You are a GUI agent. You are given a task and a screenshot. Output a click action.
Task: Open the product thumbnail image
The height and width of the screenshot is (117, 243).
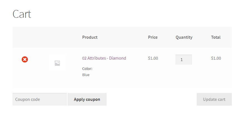pyautogui.click(x=57, y=63)
